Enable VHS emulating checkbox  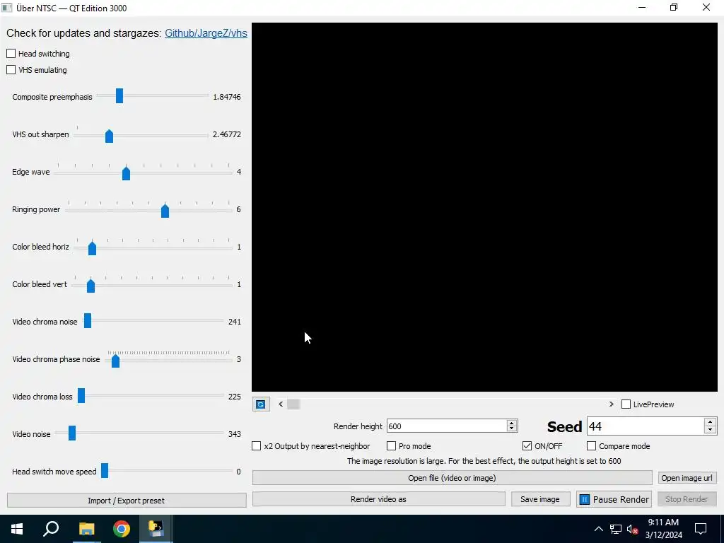tap(11, 70)
